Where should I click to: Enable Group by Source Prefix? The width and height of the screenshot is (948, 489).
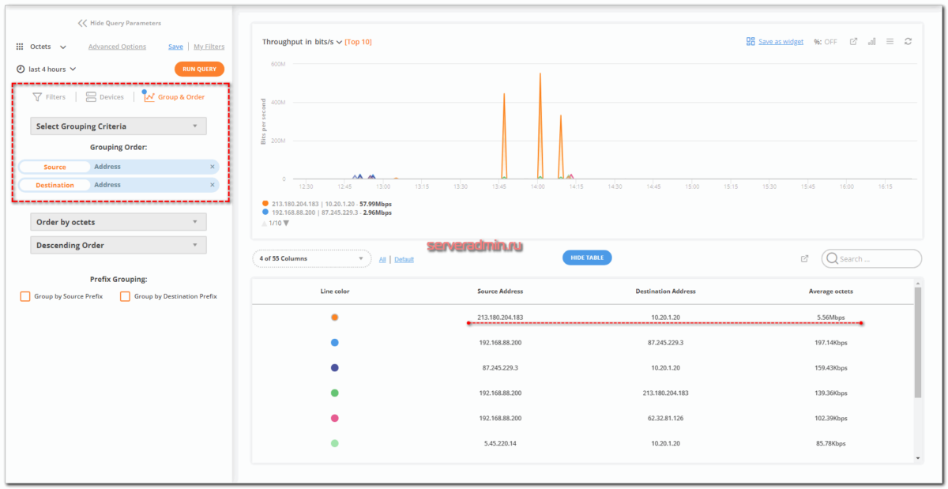[x=24, y=295]
